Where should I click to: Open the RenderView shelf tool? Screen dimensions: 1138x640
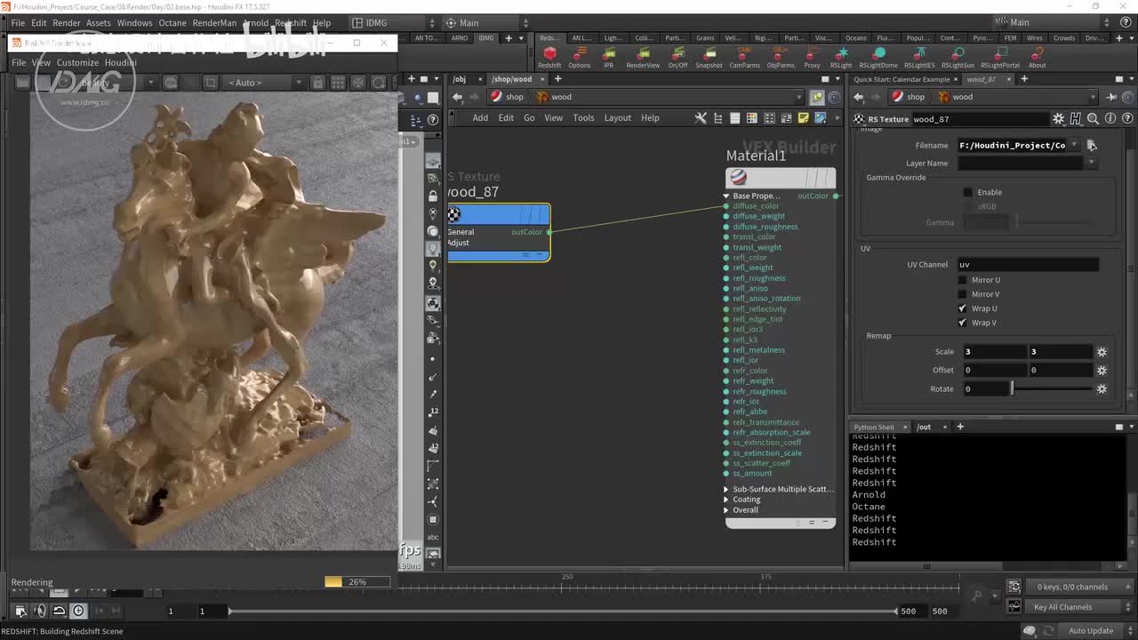point(643,55)
